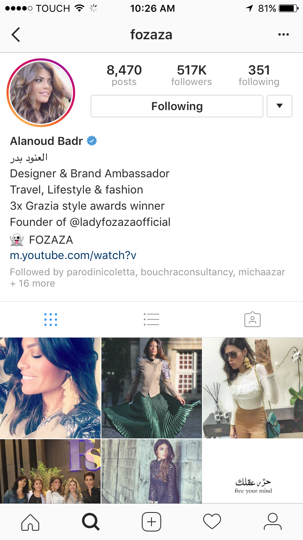
Task: Tap the new post plus icon
Action: coord(151,521)
